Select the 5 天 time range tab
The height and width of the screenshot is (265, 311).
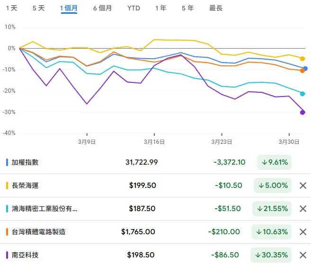coord(39,8)
